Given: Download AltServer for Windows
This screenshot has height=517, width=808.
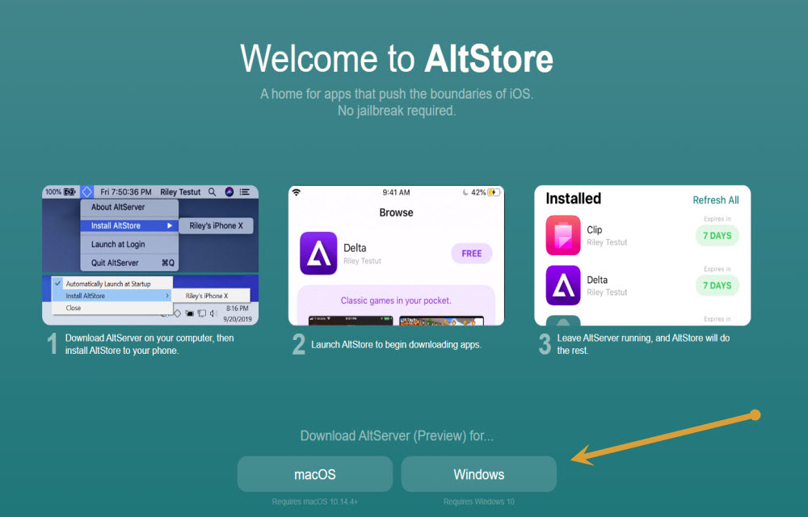Looking at the screenshot, I should point(478,473).
